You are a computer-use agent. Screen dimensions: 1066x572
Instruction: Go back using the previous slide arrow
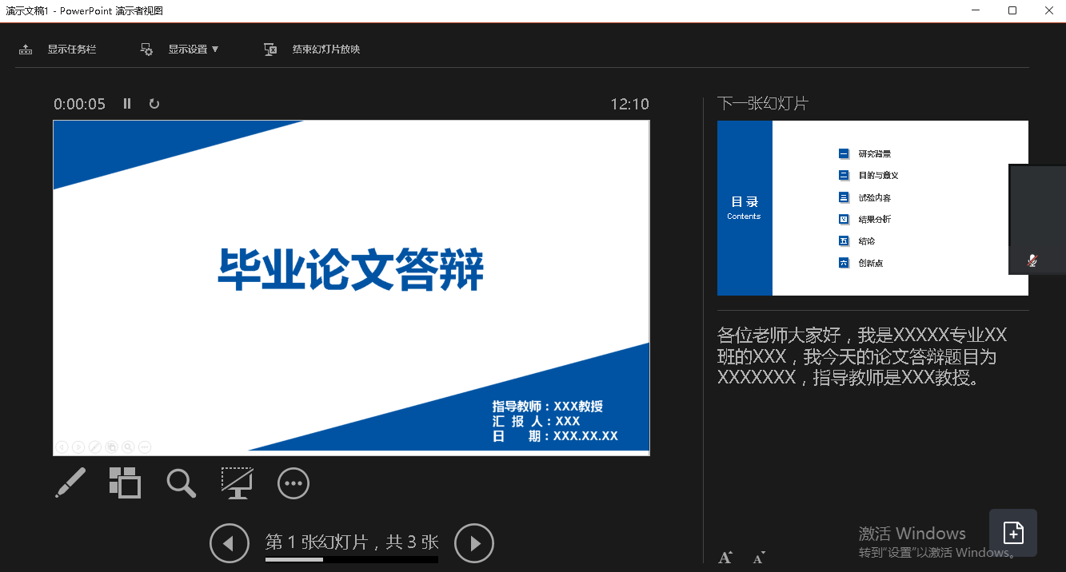[x=230, y=543]
